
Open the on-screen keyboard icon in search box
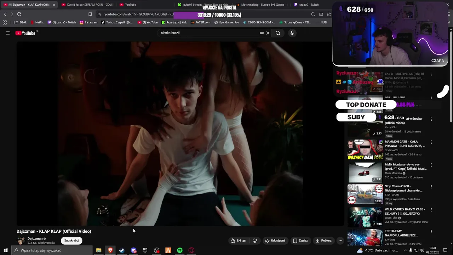click(262, 33)
